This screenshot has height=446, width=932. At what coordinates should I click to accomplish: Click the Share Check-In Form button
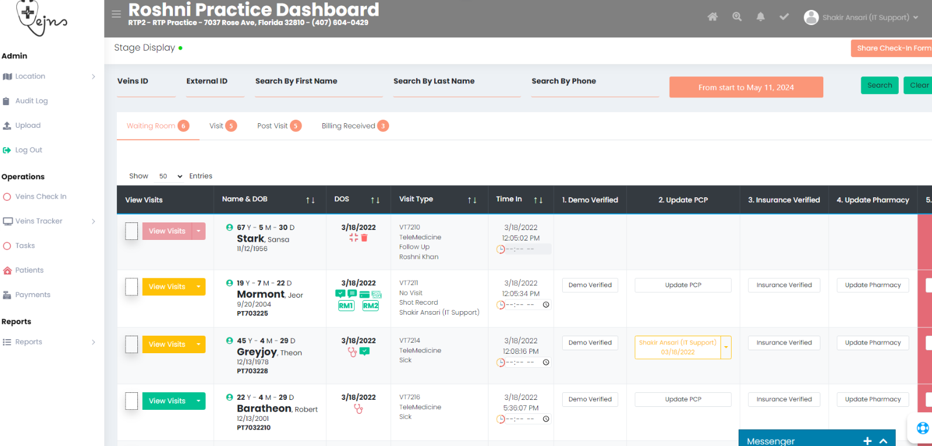point(892,48)
